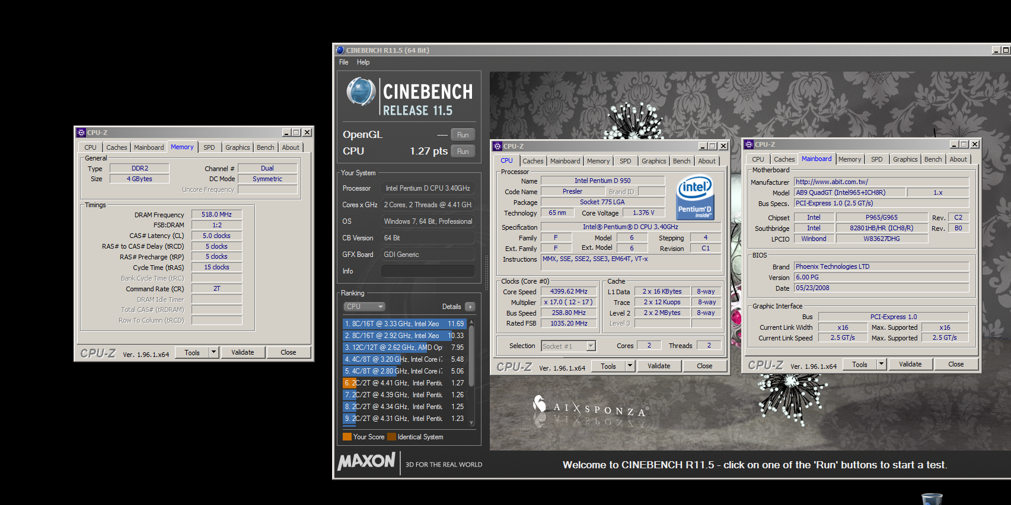Click the Intel Pentium D logo badge
Viewport: 1011px width, 505px height.
pyautogui.click(x=695, y=198)
